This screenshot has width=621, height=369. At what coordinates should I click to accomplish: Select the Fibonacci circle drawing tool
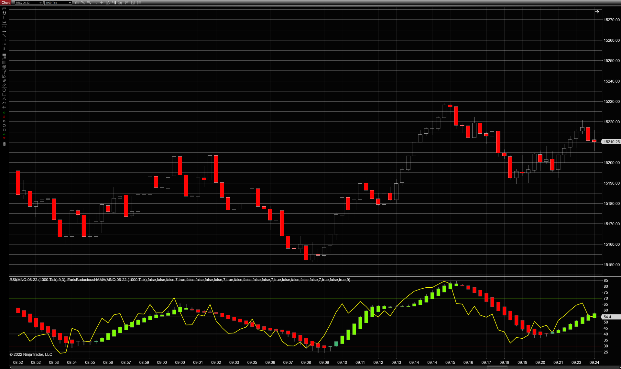point(4,67)
